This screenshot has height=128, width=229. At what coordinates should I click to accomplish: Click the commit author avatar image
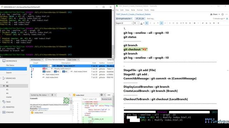(66, 100)
